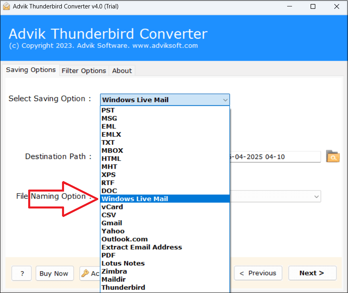Screen dimensions: 348x293
Task: Select XPS saving format
Action: point(165,175)
